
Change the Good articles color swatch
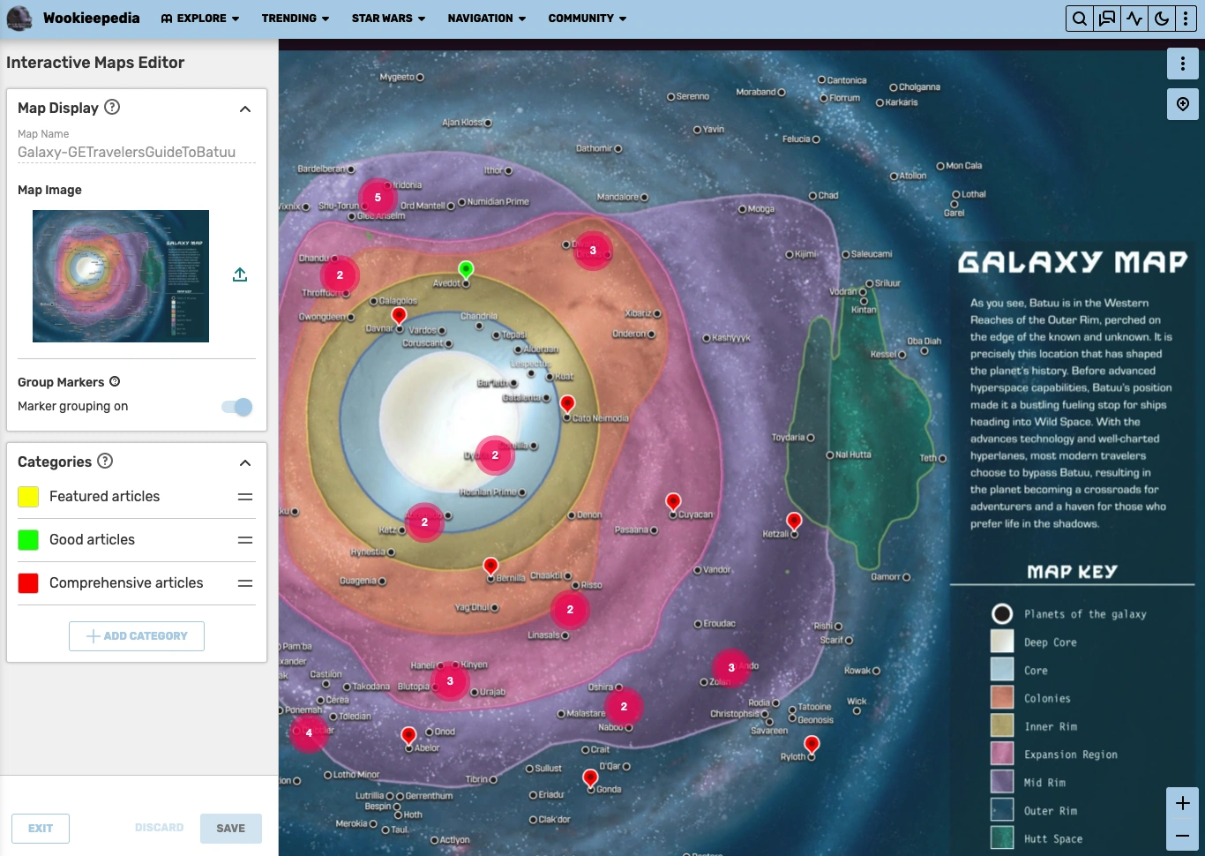pyautogui.click(x=27, y=539)
